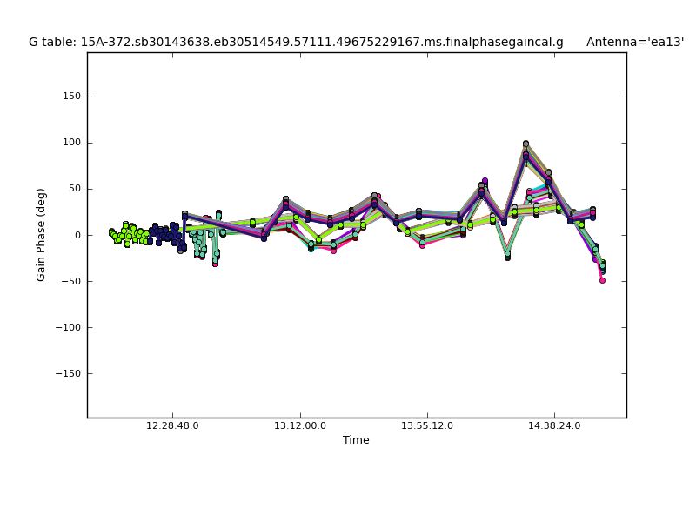
Task: Click the 'Gain Phase (deg)' y-axis label
Action: pos(41,235)
